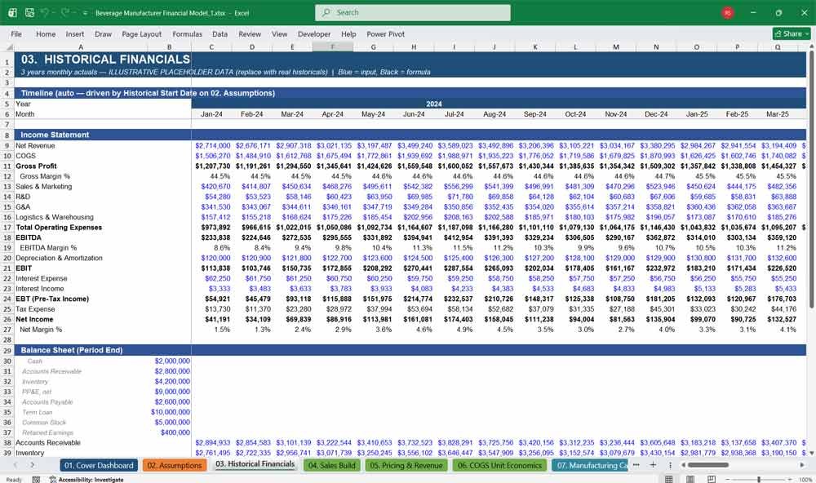Screen dimensions: 816x483
Task: Open the Help ribbon tab
Action: coord(348,33)
